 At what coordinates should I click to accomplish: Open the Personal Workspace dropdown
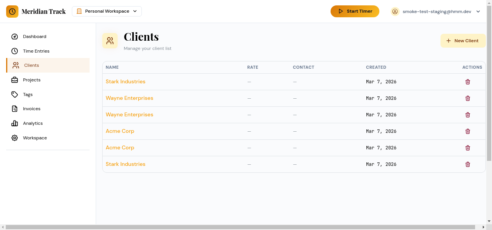pos(106,11)
